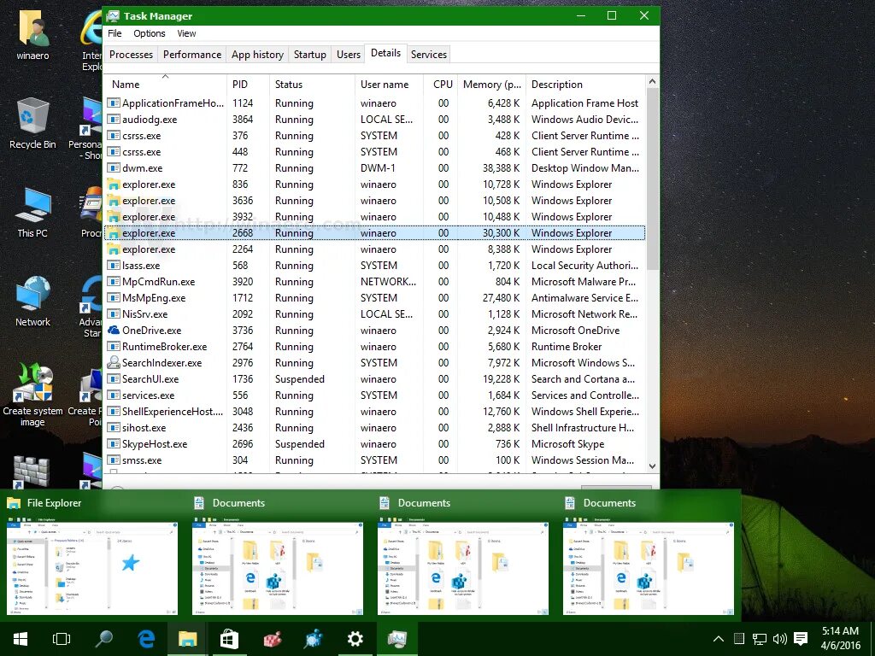The image size is (875, 656).
Task: Select the sihost.exe process
Action: [374, 428]
